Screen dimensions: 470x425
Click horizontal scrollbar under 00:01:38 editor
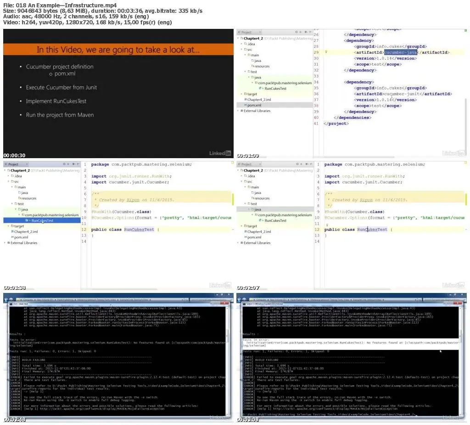(124, 289)
